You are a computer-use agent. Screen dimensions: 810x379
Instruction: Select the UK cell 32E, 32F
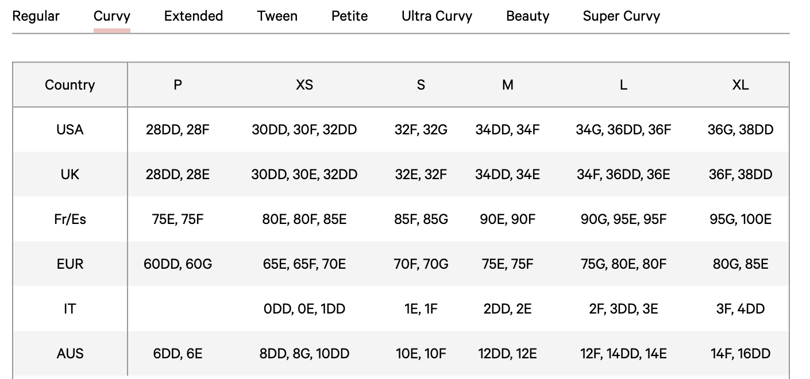tap(421, 175)
